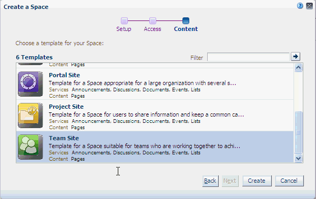
Task: Click the template list scrollbar thumb
Action: (298, 132)
